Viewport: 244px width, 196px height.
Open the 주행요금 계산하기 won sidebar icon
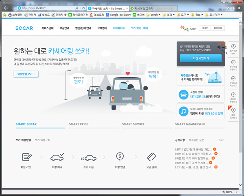point(233,82)
